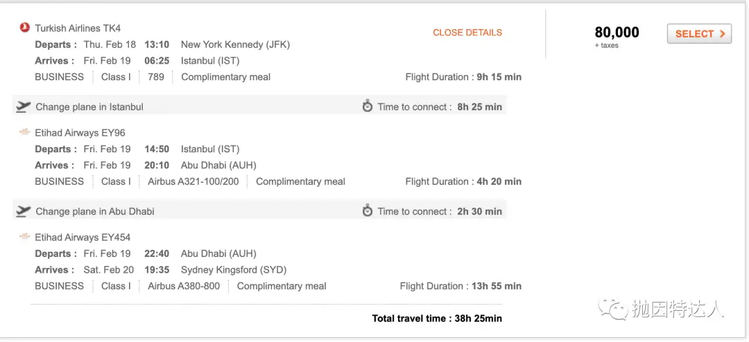Click the Turkish Airlines TK4 flight title

[x=78, y=28]
